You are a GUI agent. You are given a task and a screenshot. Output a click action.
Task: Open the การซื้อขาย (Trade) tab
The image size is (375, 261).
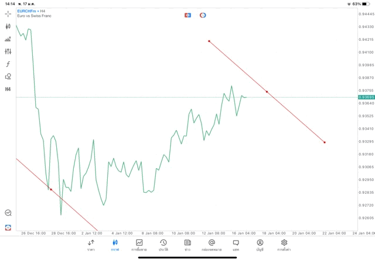pyautogui.click(x=139, y=245)
